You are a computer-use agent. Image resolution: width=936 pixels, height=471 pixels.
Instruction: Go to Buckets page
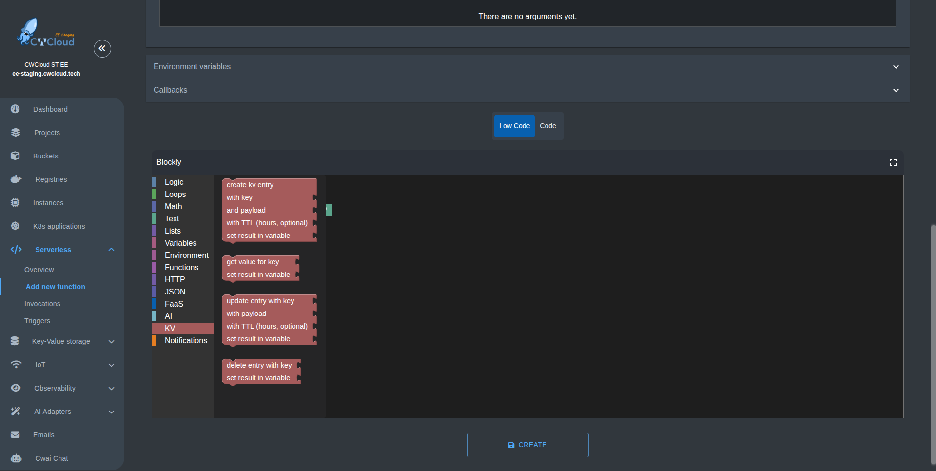point(46,156)
